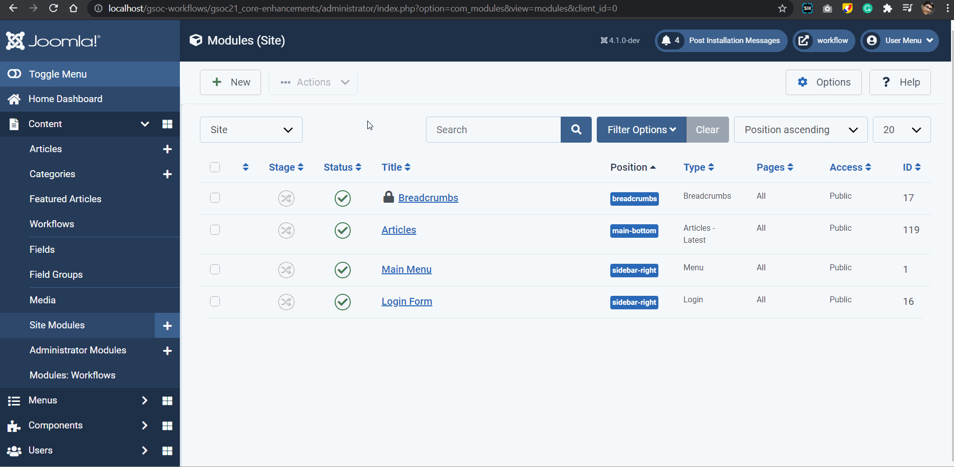Add new administrator module plus icon

(167, 351)
